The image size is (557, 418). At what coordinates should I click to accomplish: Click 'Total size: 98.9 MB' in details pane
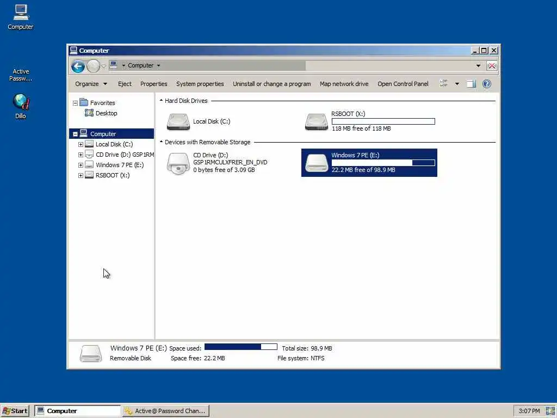(x=307, y=348)
